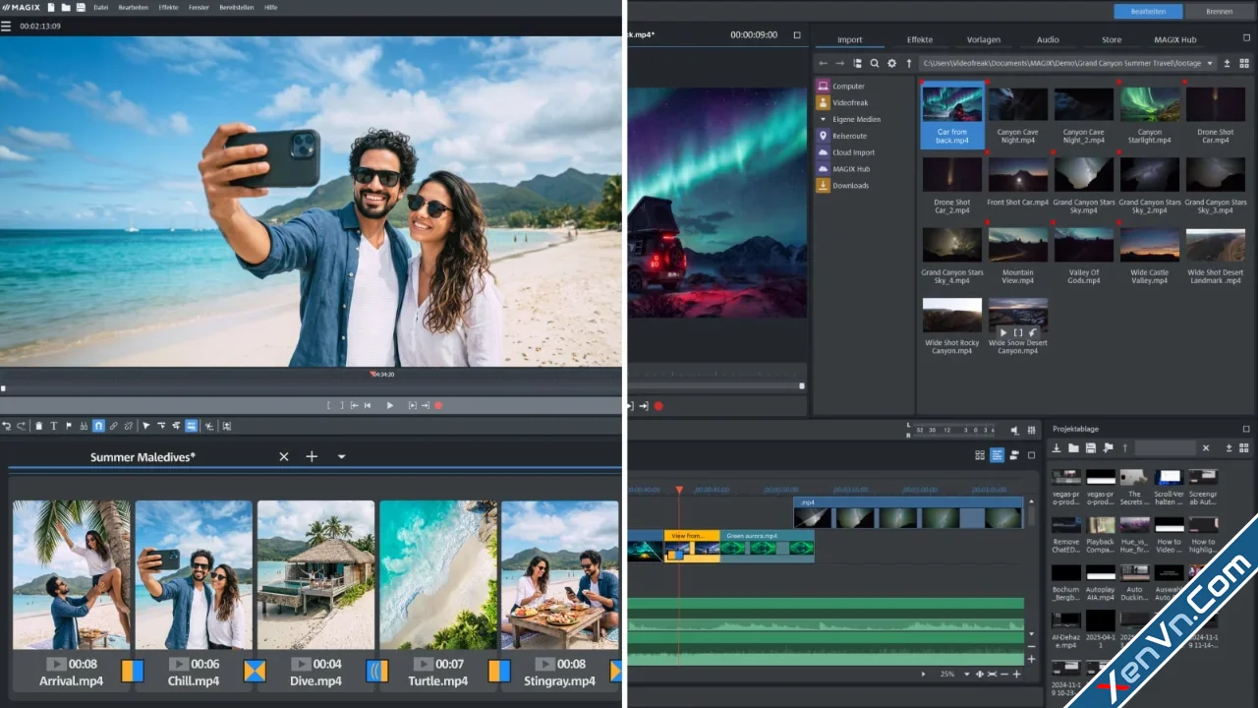Image resolution: width=1258 pixels, height=708 pixels.
Task: Switch to the Bearbeiten mode button
Action: click(1148, 12)
